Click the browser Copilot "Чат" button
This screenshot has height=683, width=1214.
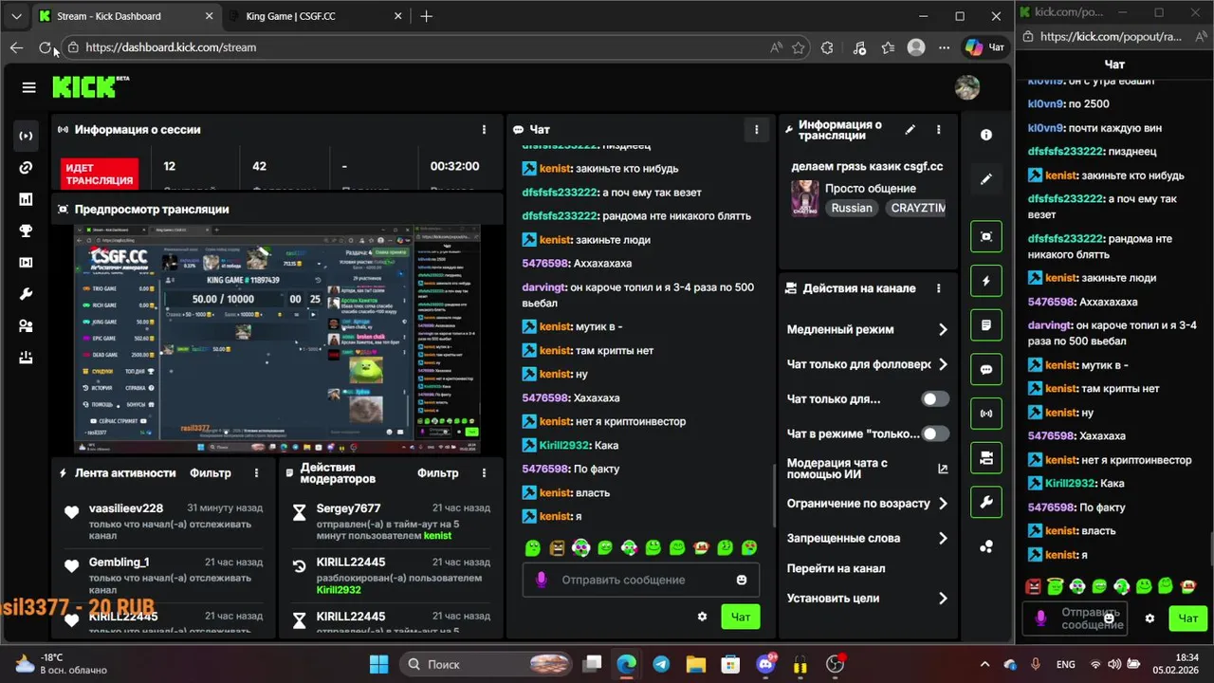[984, 47]
